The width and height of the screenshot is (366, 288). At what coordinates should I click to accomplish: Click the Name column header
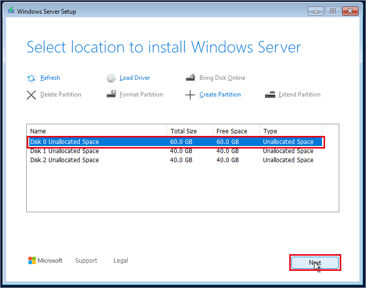pos(97,131)
